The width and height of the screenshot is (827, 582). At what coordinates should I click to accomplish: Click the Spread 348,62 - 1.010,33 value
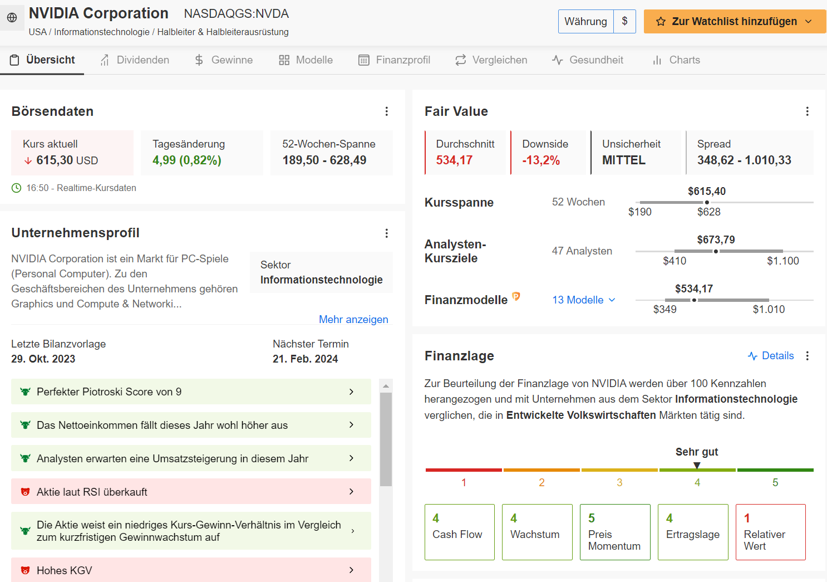[x=744, y=160]
